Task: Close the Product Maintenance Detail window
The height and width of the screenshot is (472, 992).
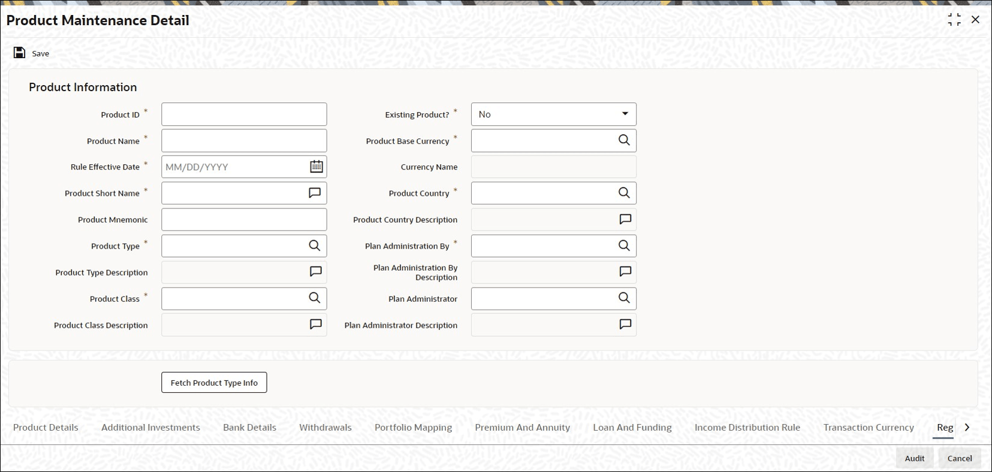Action: (x=975, y=20)
